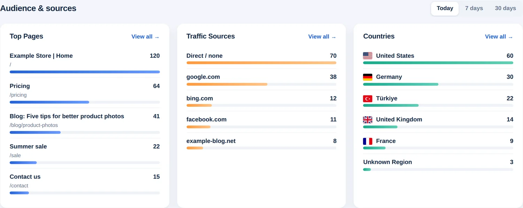Click the United States flag icon
The height and width of the screenshot is (208, 523).
pos(367,56)
